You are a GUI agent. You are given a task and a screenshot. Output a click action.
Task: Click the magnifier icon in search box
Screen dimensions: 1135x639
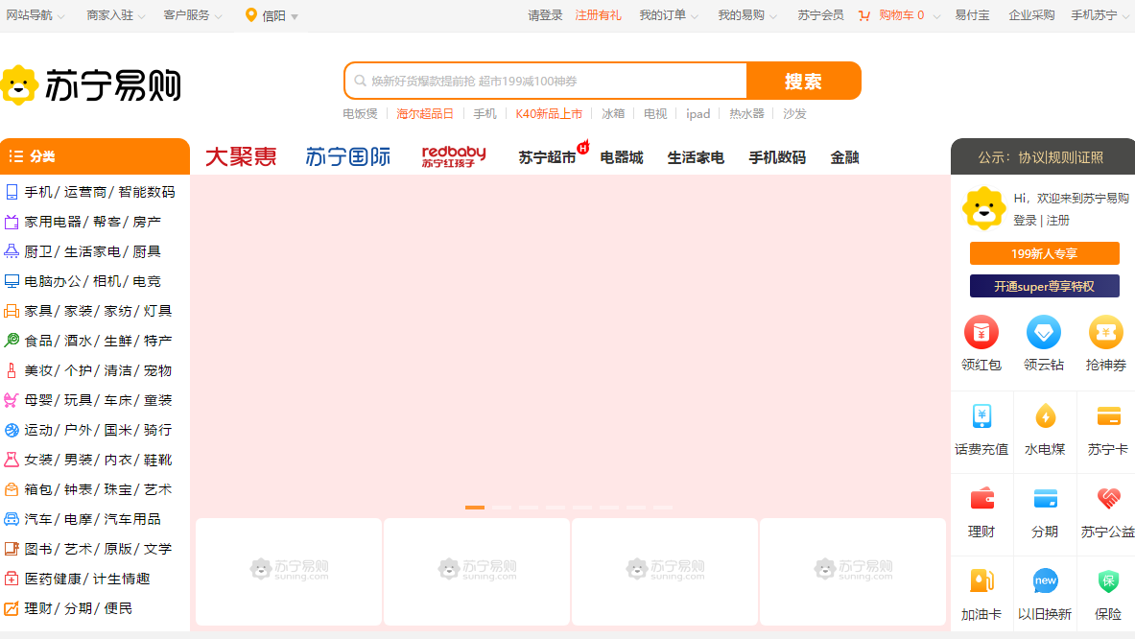point(360,81)
